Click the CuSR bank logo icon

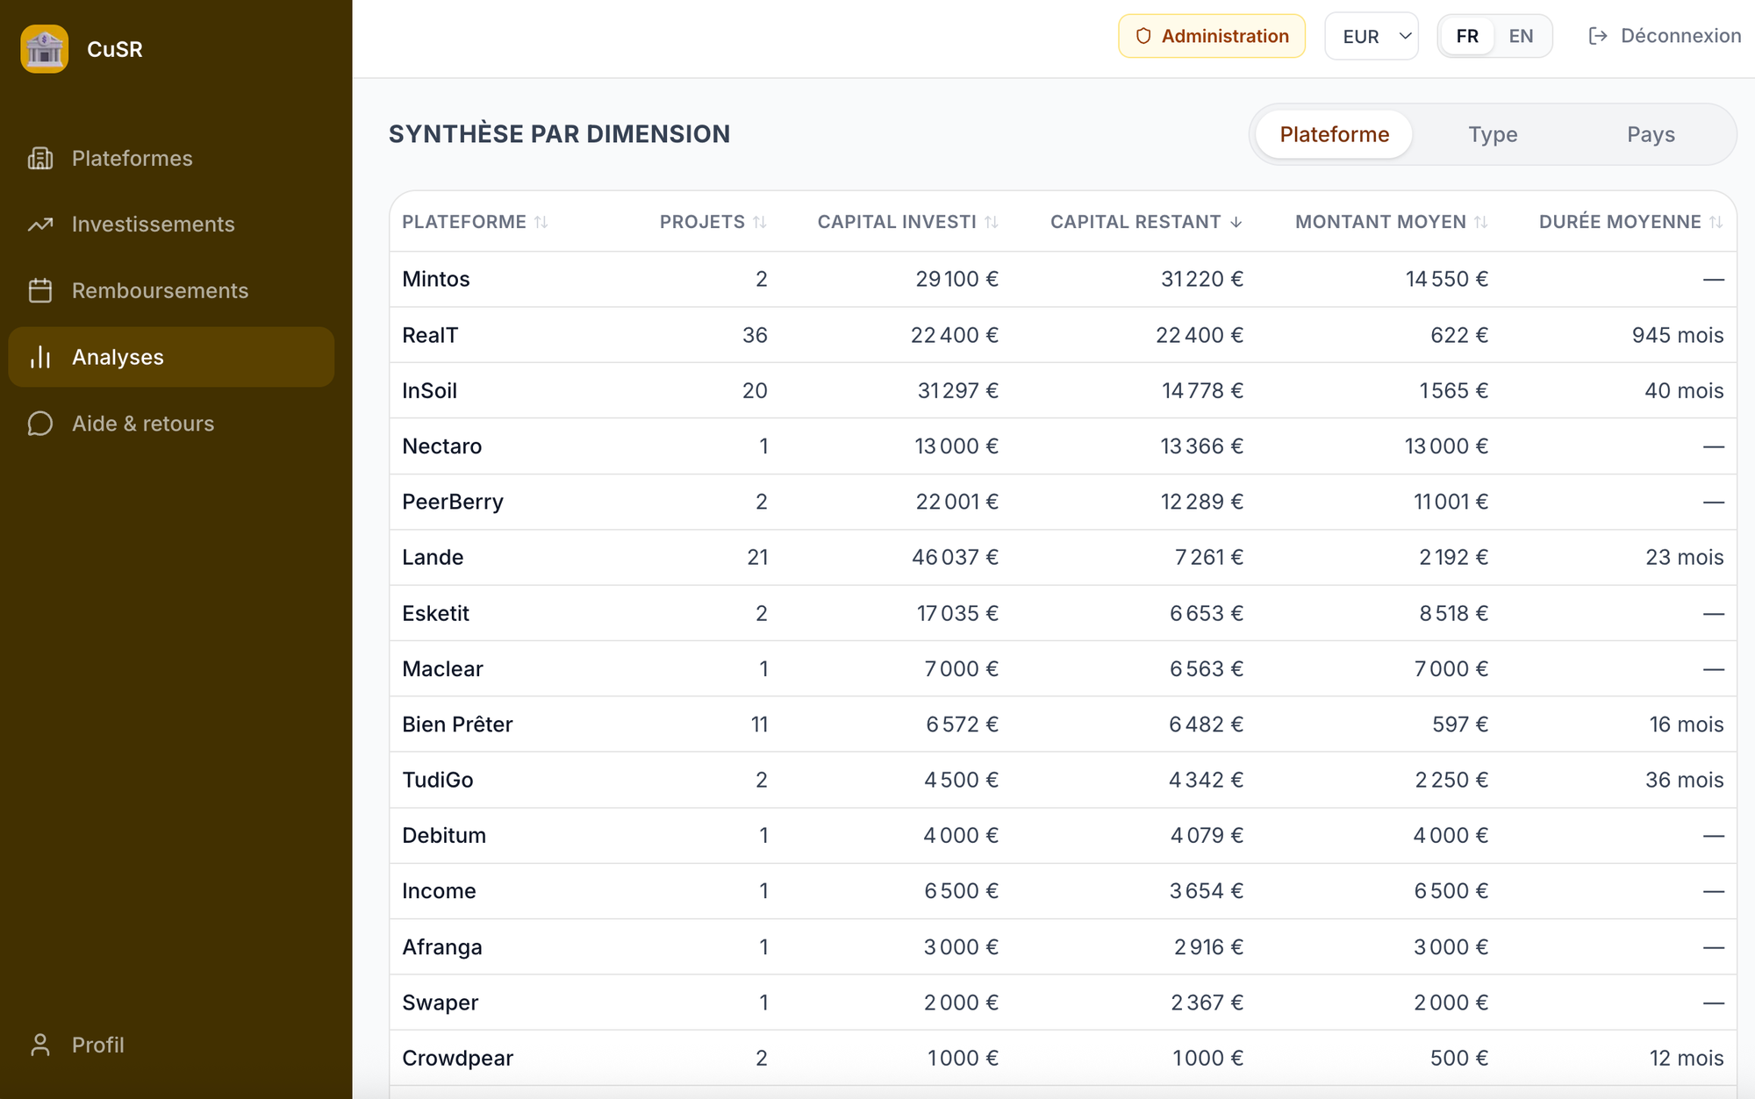[x=44, y=49]
